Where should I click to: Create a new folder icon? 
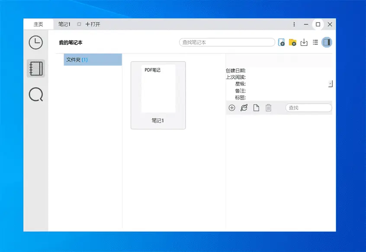coord(292,42)
